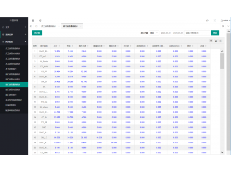Click the table's vertical scrollbar thumb
Image resolution: width=231 pixels, height=173 pixels.
click(222, 61)
